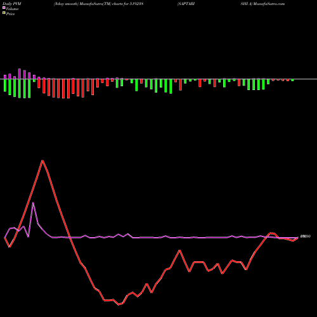
Task: Click the Daily PVM title text
Action: pos(12,4)
